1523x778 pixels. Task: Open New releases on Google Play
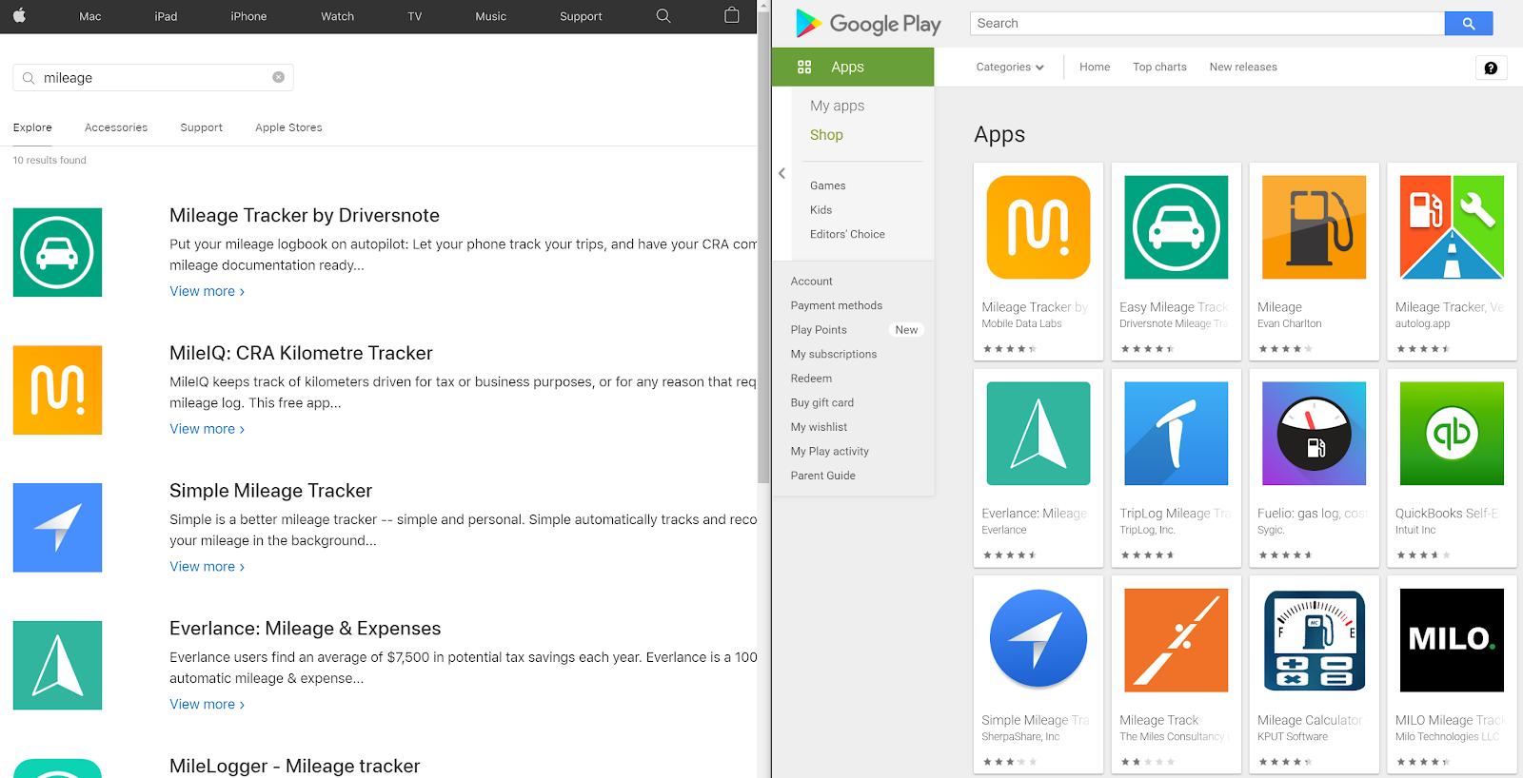tap(1243, 68)
